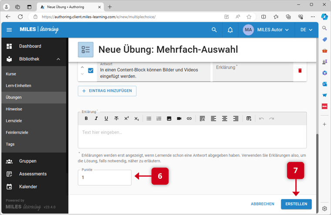Screen dimensions: 331x215
Task: Insert a table using the table icon
Action: [x=249, y=118]
